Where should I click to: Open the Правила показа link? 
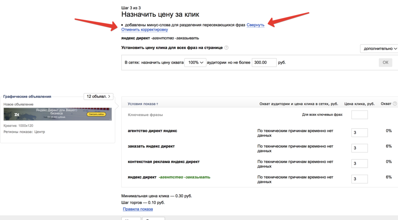tap(138, 209)
